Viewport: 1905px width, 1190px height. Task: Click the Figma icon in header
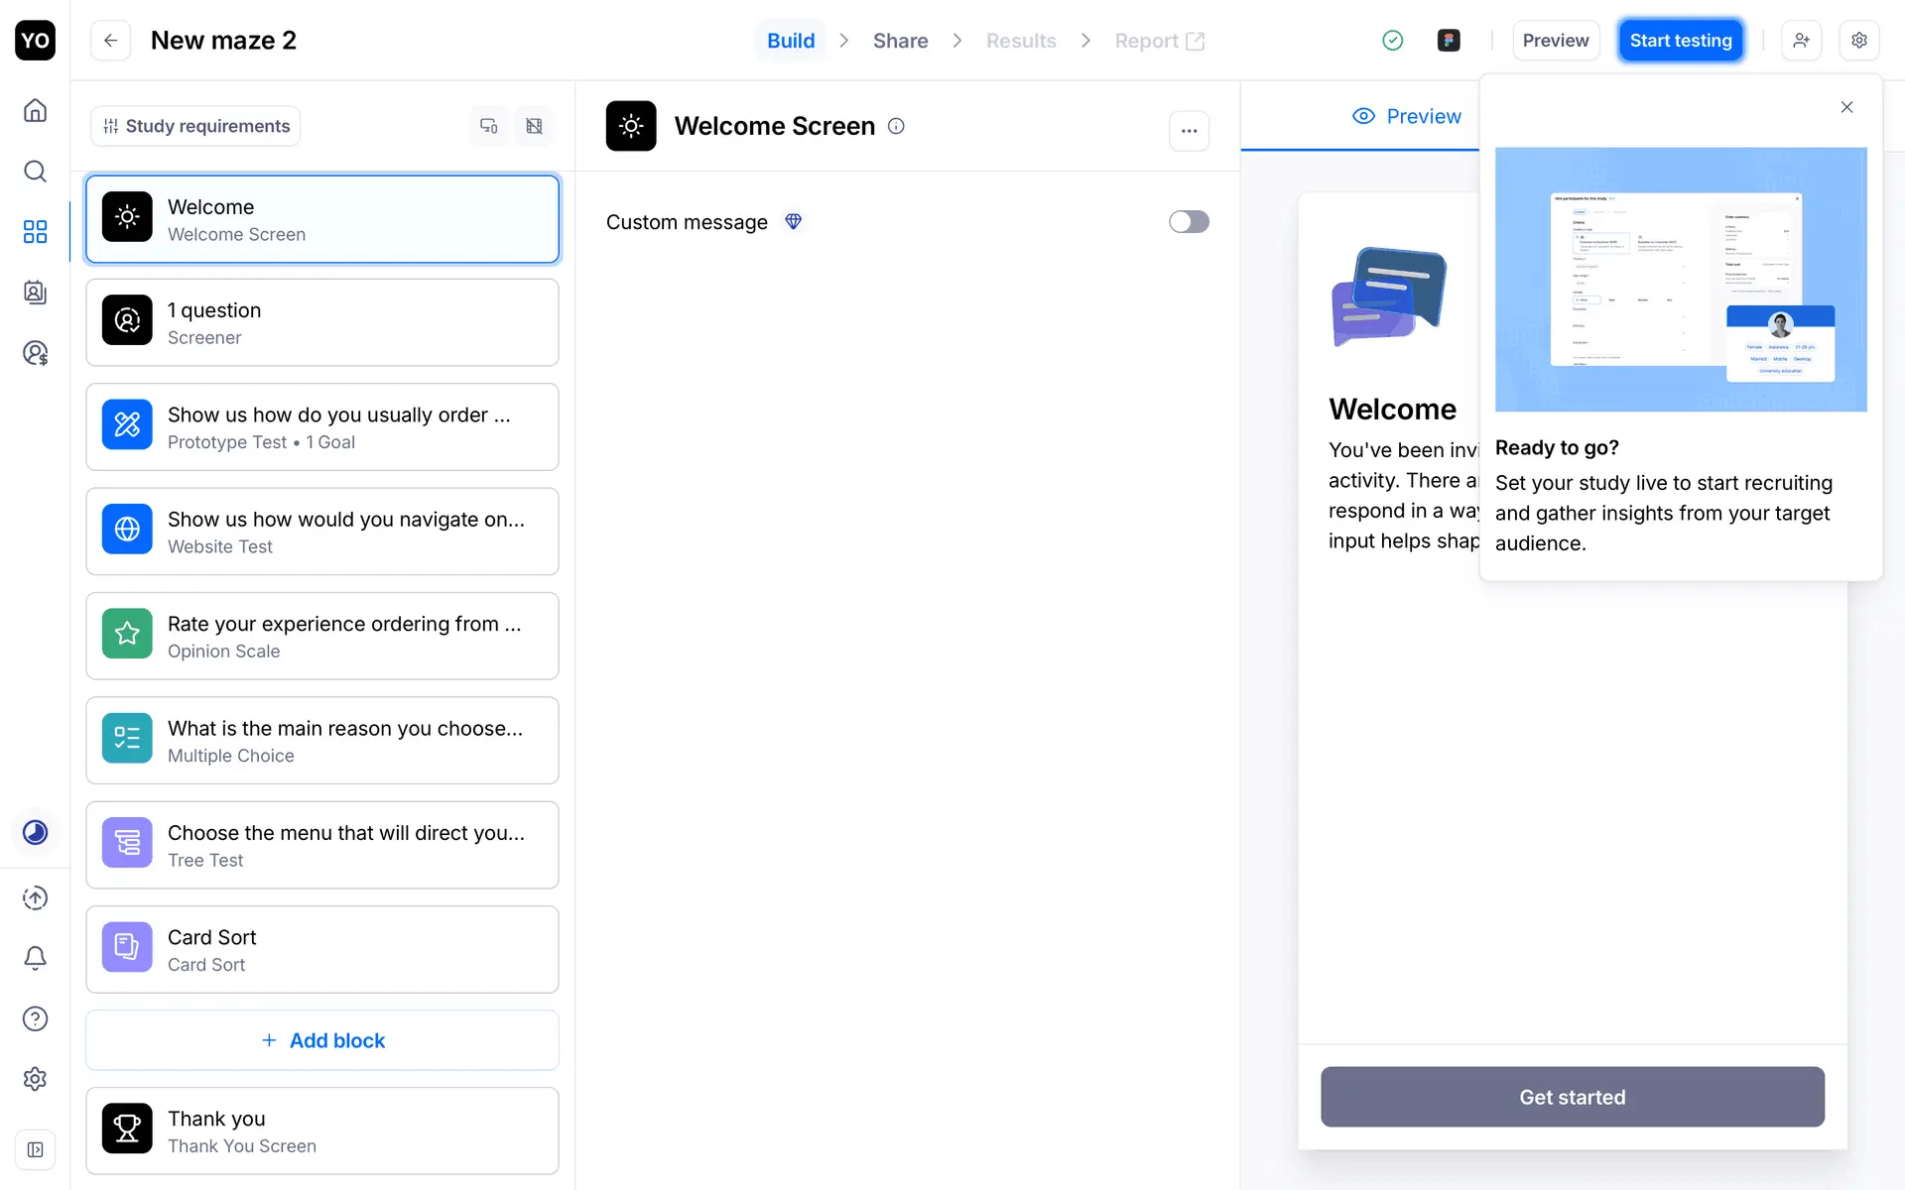[1449, 41]
